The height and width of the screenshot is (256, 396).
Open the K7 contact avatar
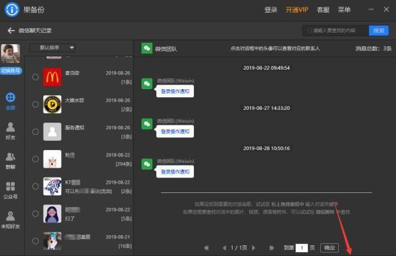(x=52, y=186)
